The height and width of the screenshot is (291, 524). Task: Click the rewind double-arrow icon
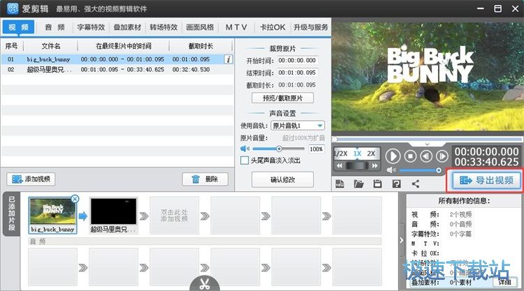coord(339,165)
